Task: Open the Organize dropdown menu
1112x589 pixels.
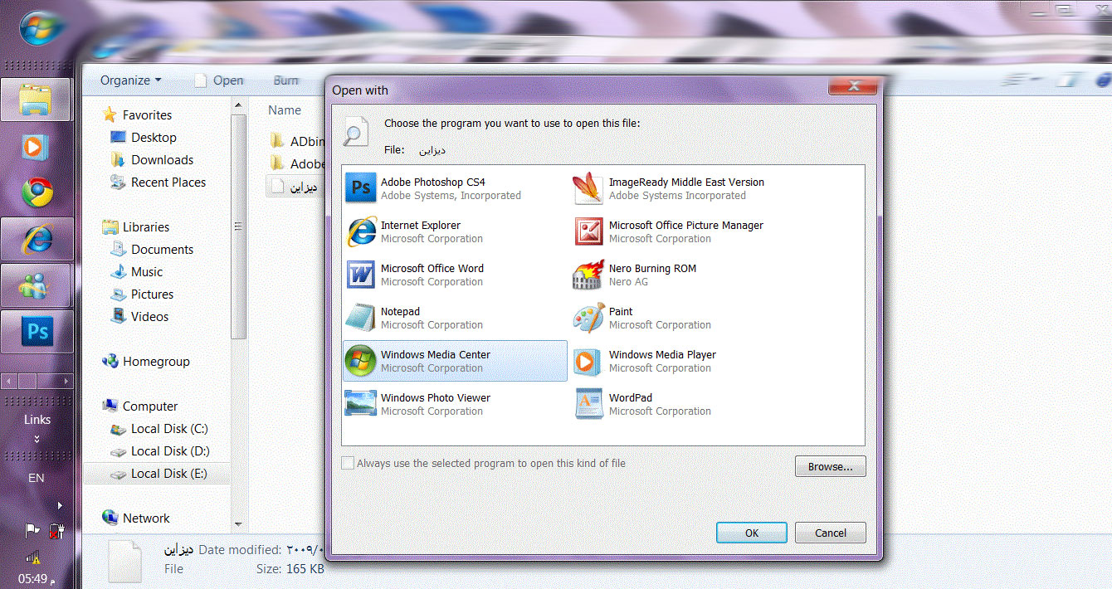Action: (x=131, y=80)
